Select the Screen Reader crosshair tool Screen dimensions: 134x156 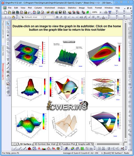(x=8, y=35)
